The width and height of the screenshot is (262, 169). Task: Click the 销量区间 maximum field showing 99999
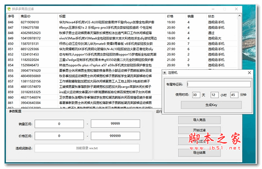pos(115,123)
